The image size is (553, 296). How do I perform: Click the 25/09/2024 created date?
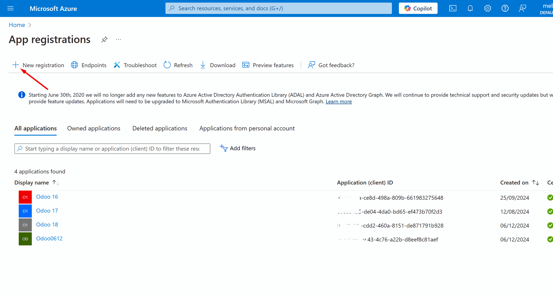pyautogui.click(x=515, y=198)
